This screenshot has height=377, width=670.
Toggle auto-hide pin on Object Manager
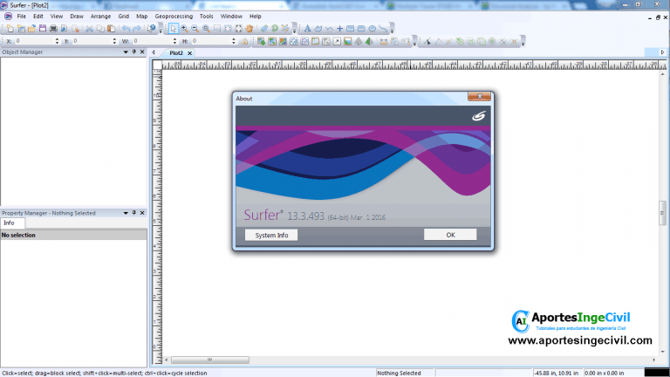coord(134,51)
